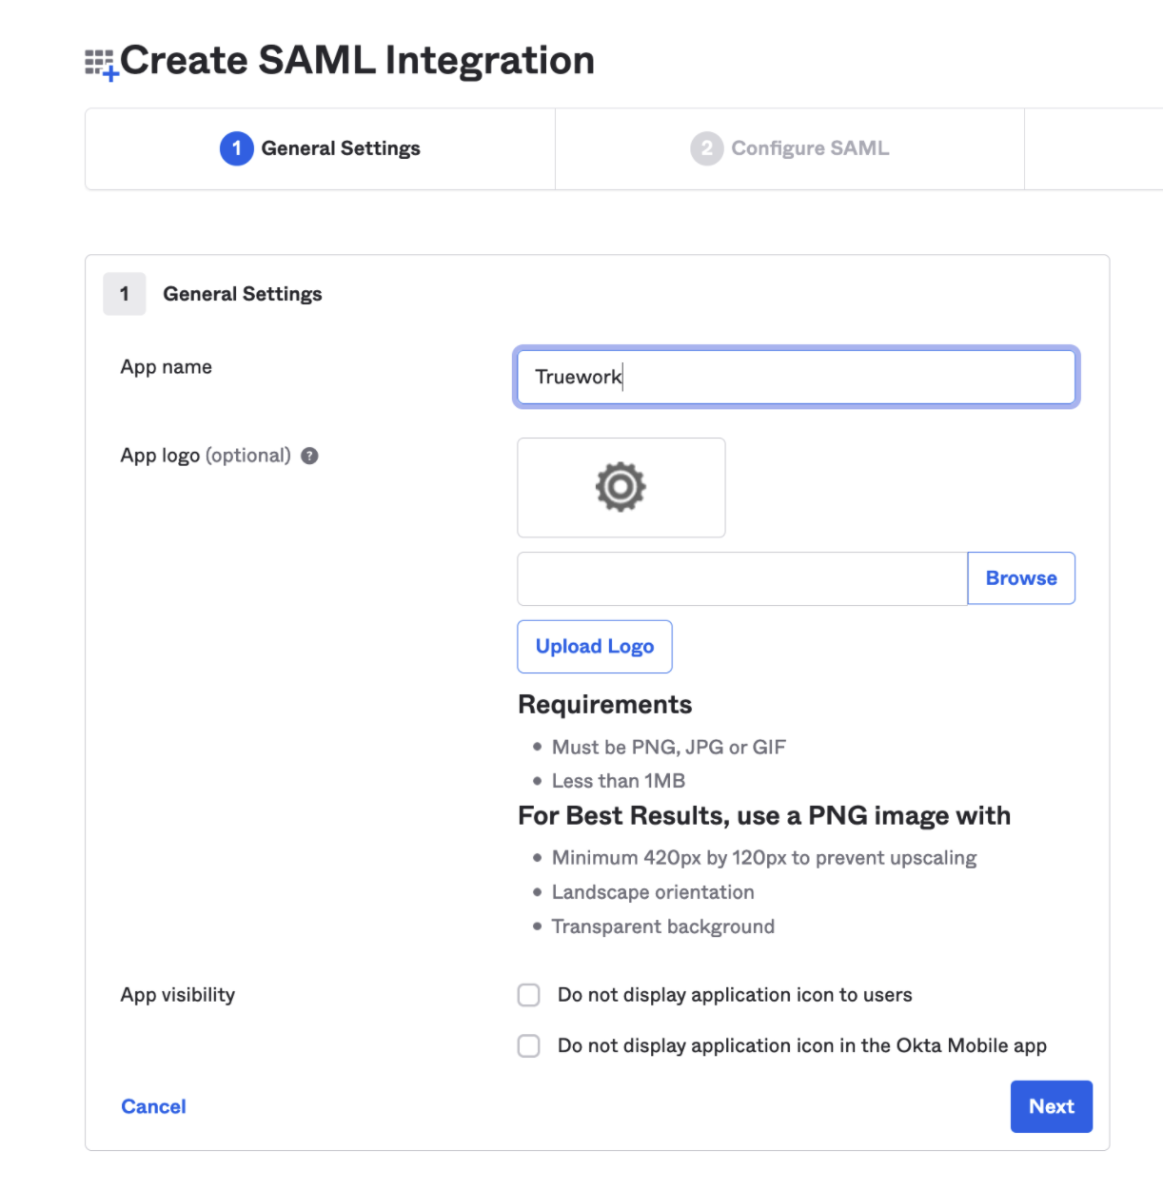Click the App logo help question icon
The image size is (1163, 1189).
[309, 457]
